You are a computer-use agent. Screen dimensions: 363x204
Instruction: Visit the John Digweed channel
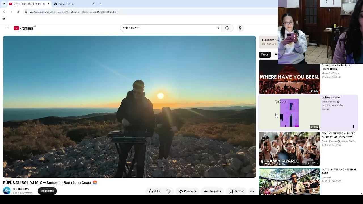point(329,101)
